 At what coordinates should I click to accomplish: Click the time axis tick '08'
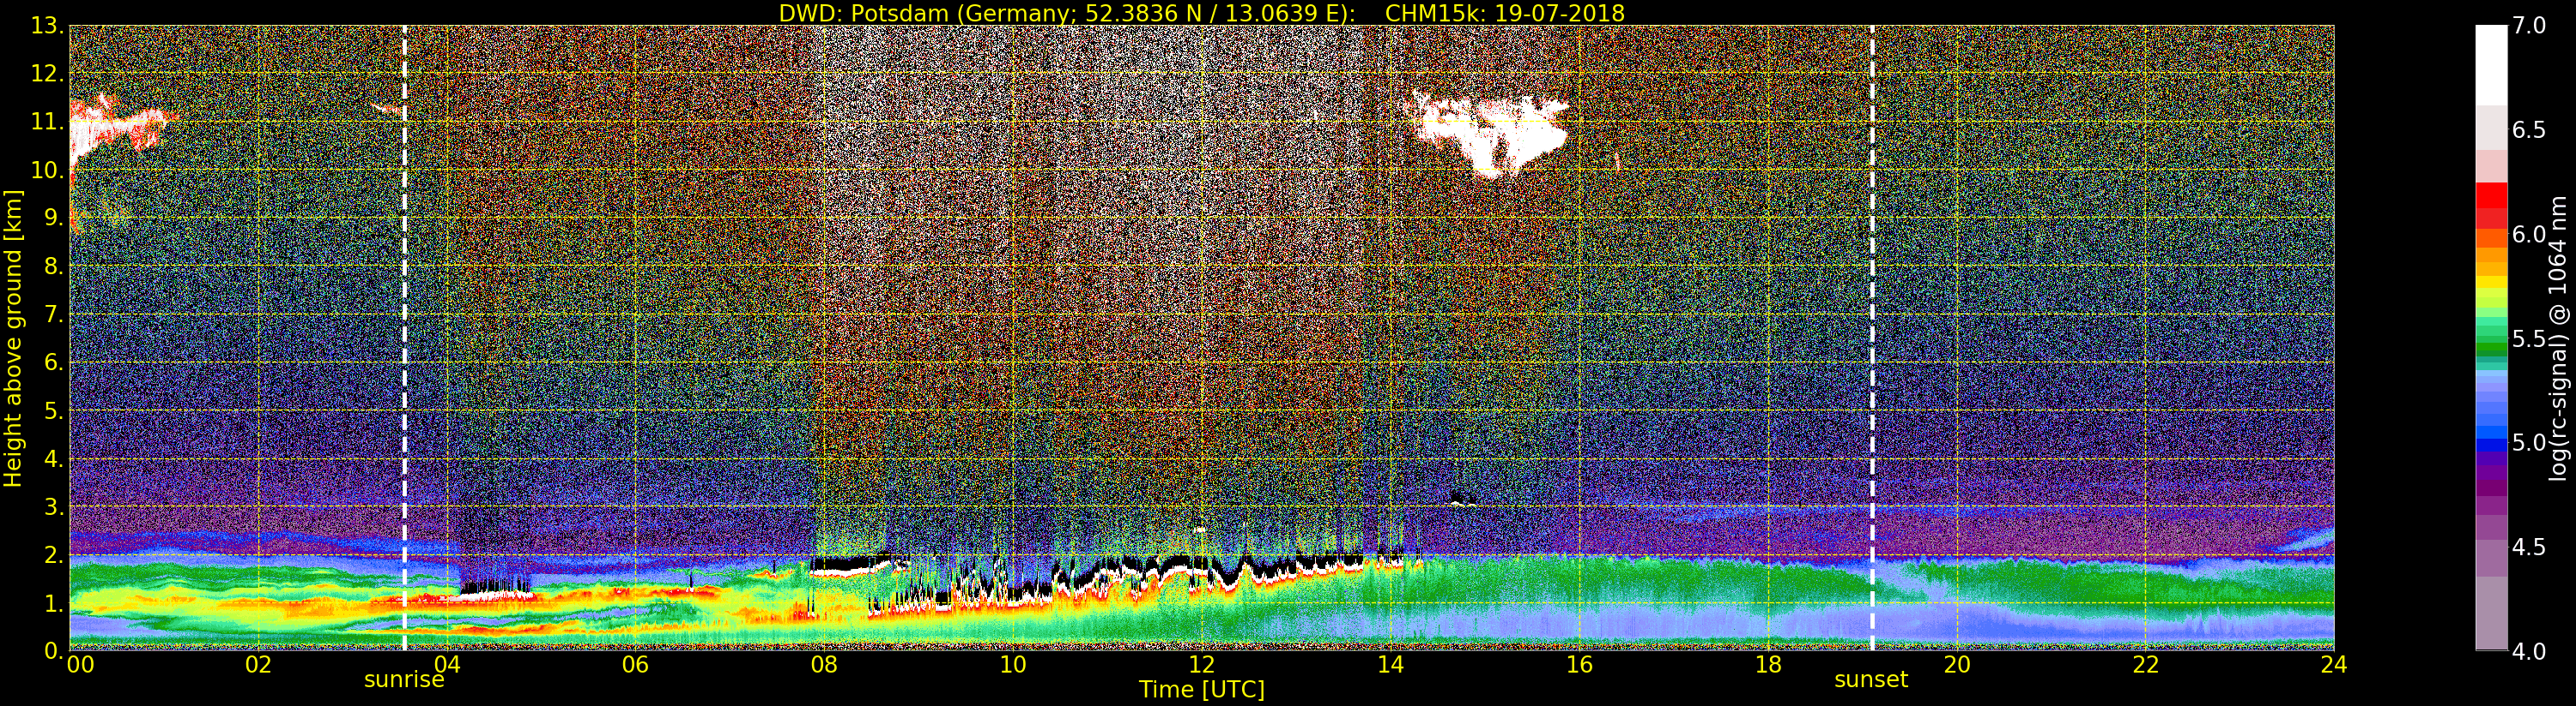coord(824,665)
